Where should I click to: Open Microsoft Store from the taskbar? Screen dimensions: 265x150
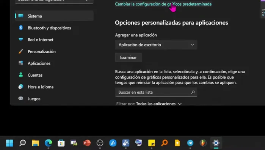coord(61,143)
